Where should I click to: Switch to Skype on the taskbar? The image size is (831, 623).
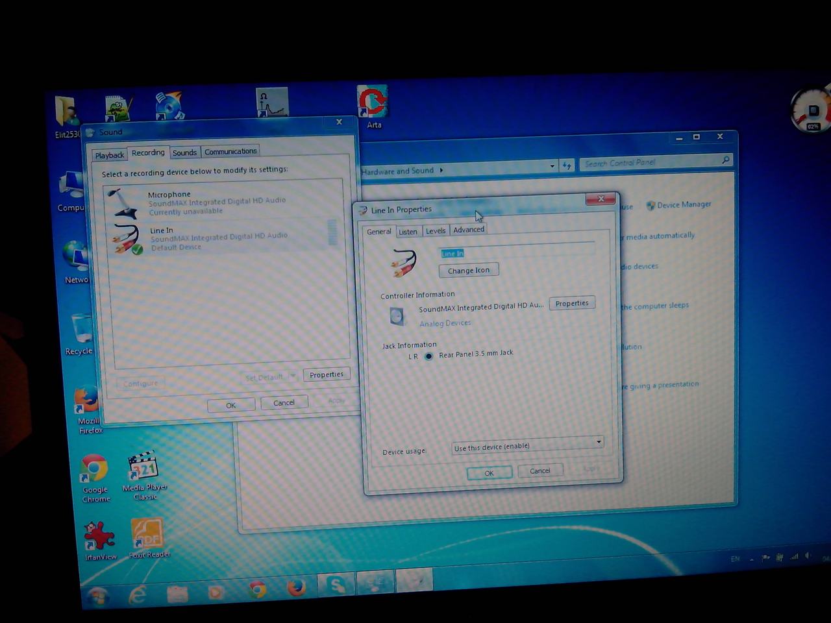(x=336, y=585)
